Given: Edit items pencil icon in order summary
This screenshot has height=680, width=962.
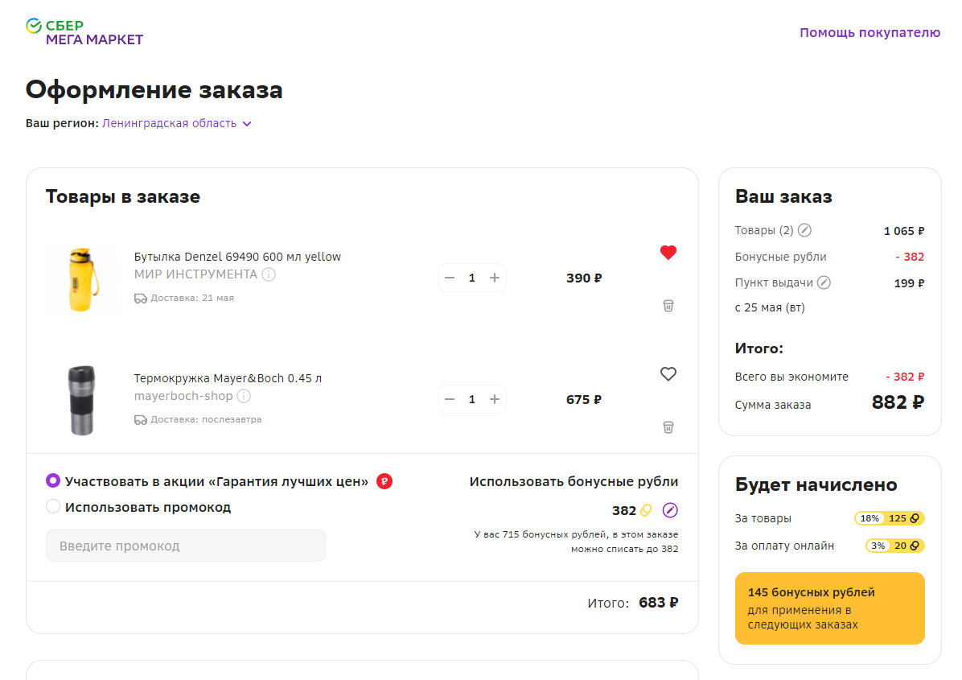Looking at the screenshot, I should (804, 231).
